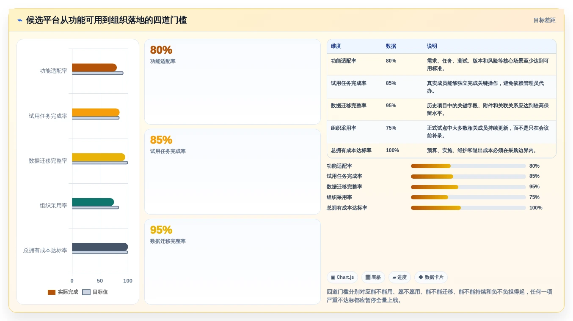Click the 试用任务完成率 progress bar at 85%
573x321 pixels.
(x=468, y=177)
